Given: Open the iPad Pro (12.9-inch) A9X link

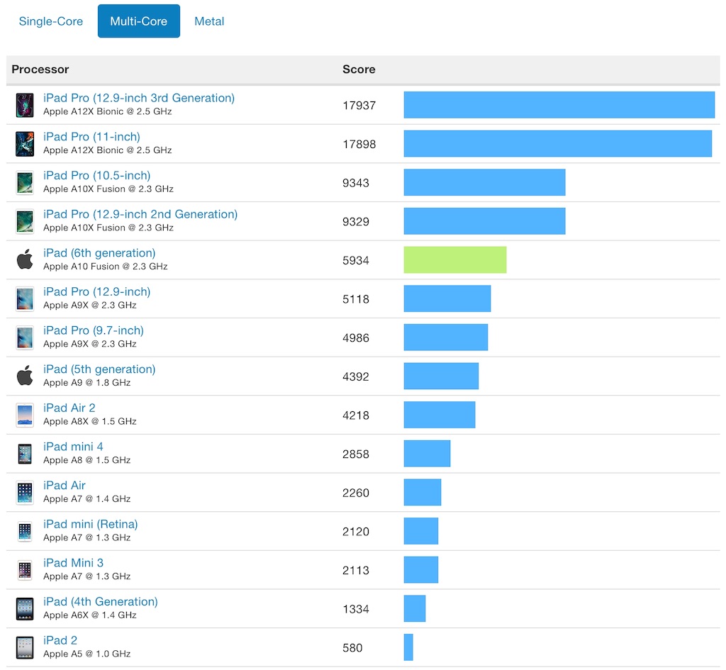Looking at the screenshot, I should [x=96, y=291].
